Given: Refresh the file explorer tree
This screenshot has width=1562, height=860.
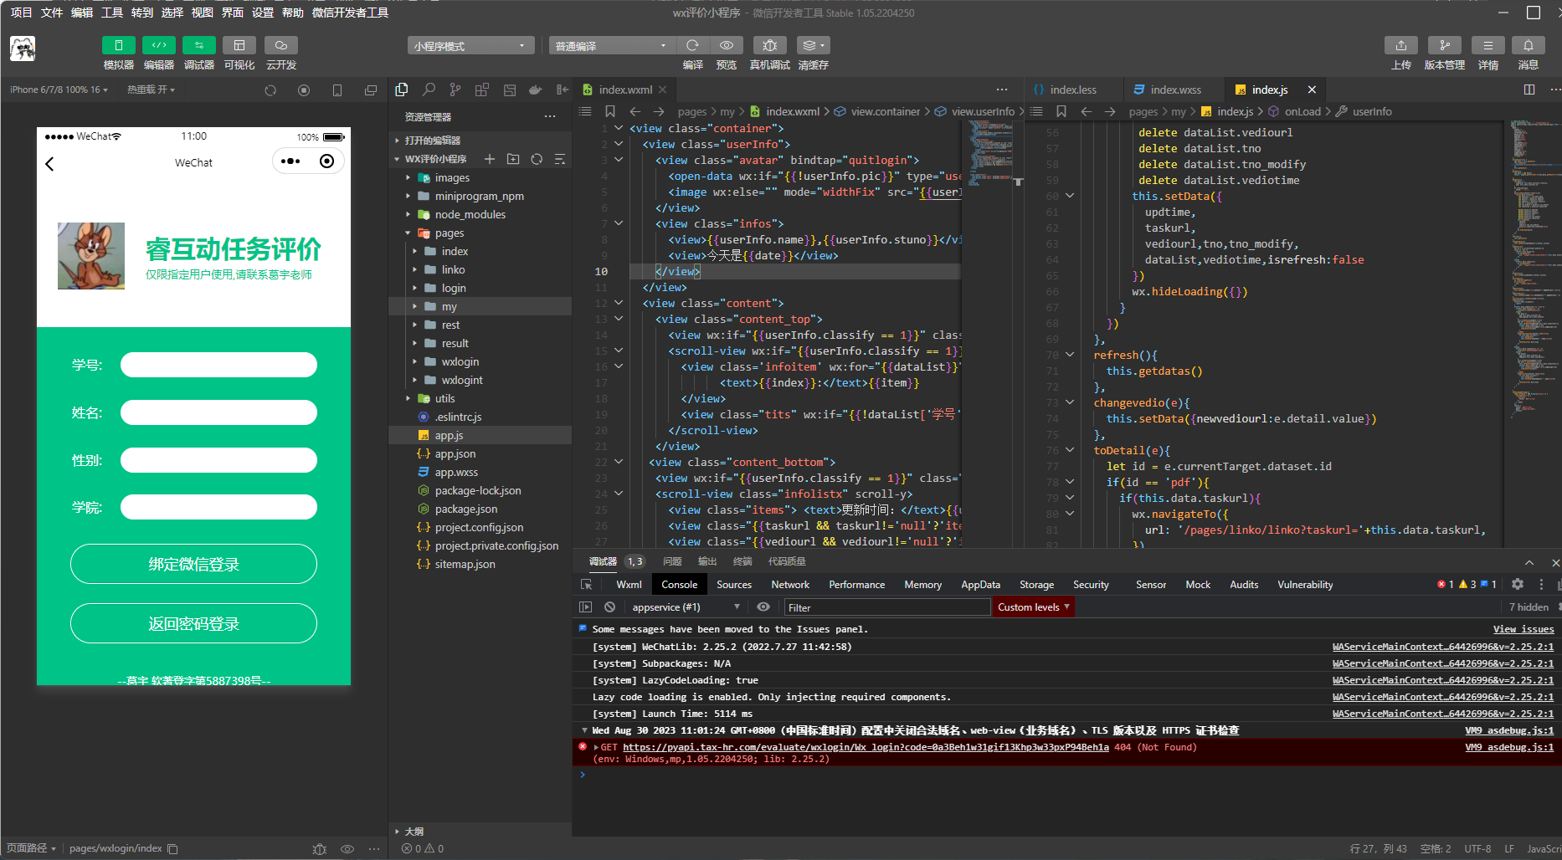Looking at the screenshot, I should 537,159.
